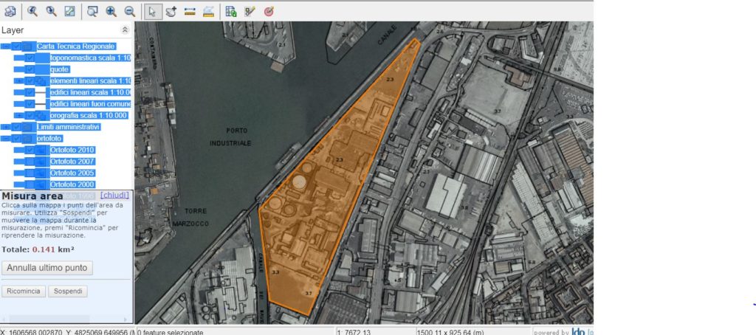Select the arrow pointer selection tool
Image resolution: width=756 pixels, height=335 pixels.
tap(152, 11)
